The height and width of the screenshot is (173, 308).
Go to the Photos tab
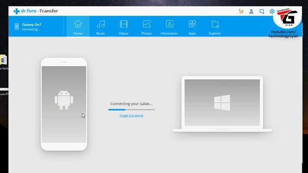tap(146, 26)
